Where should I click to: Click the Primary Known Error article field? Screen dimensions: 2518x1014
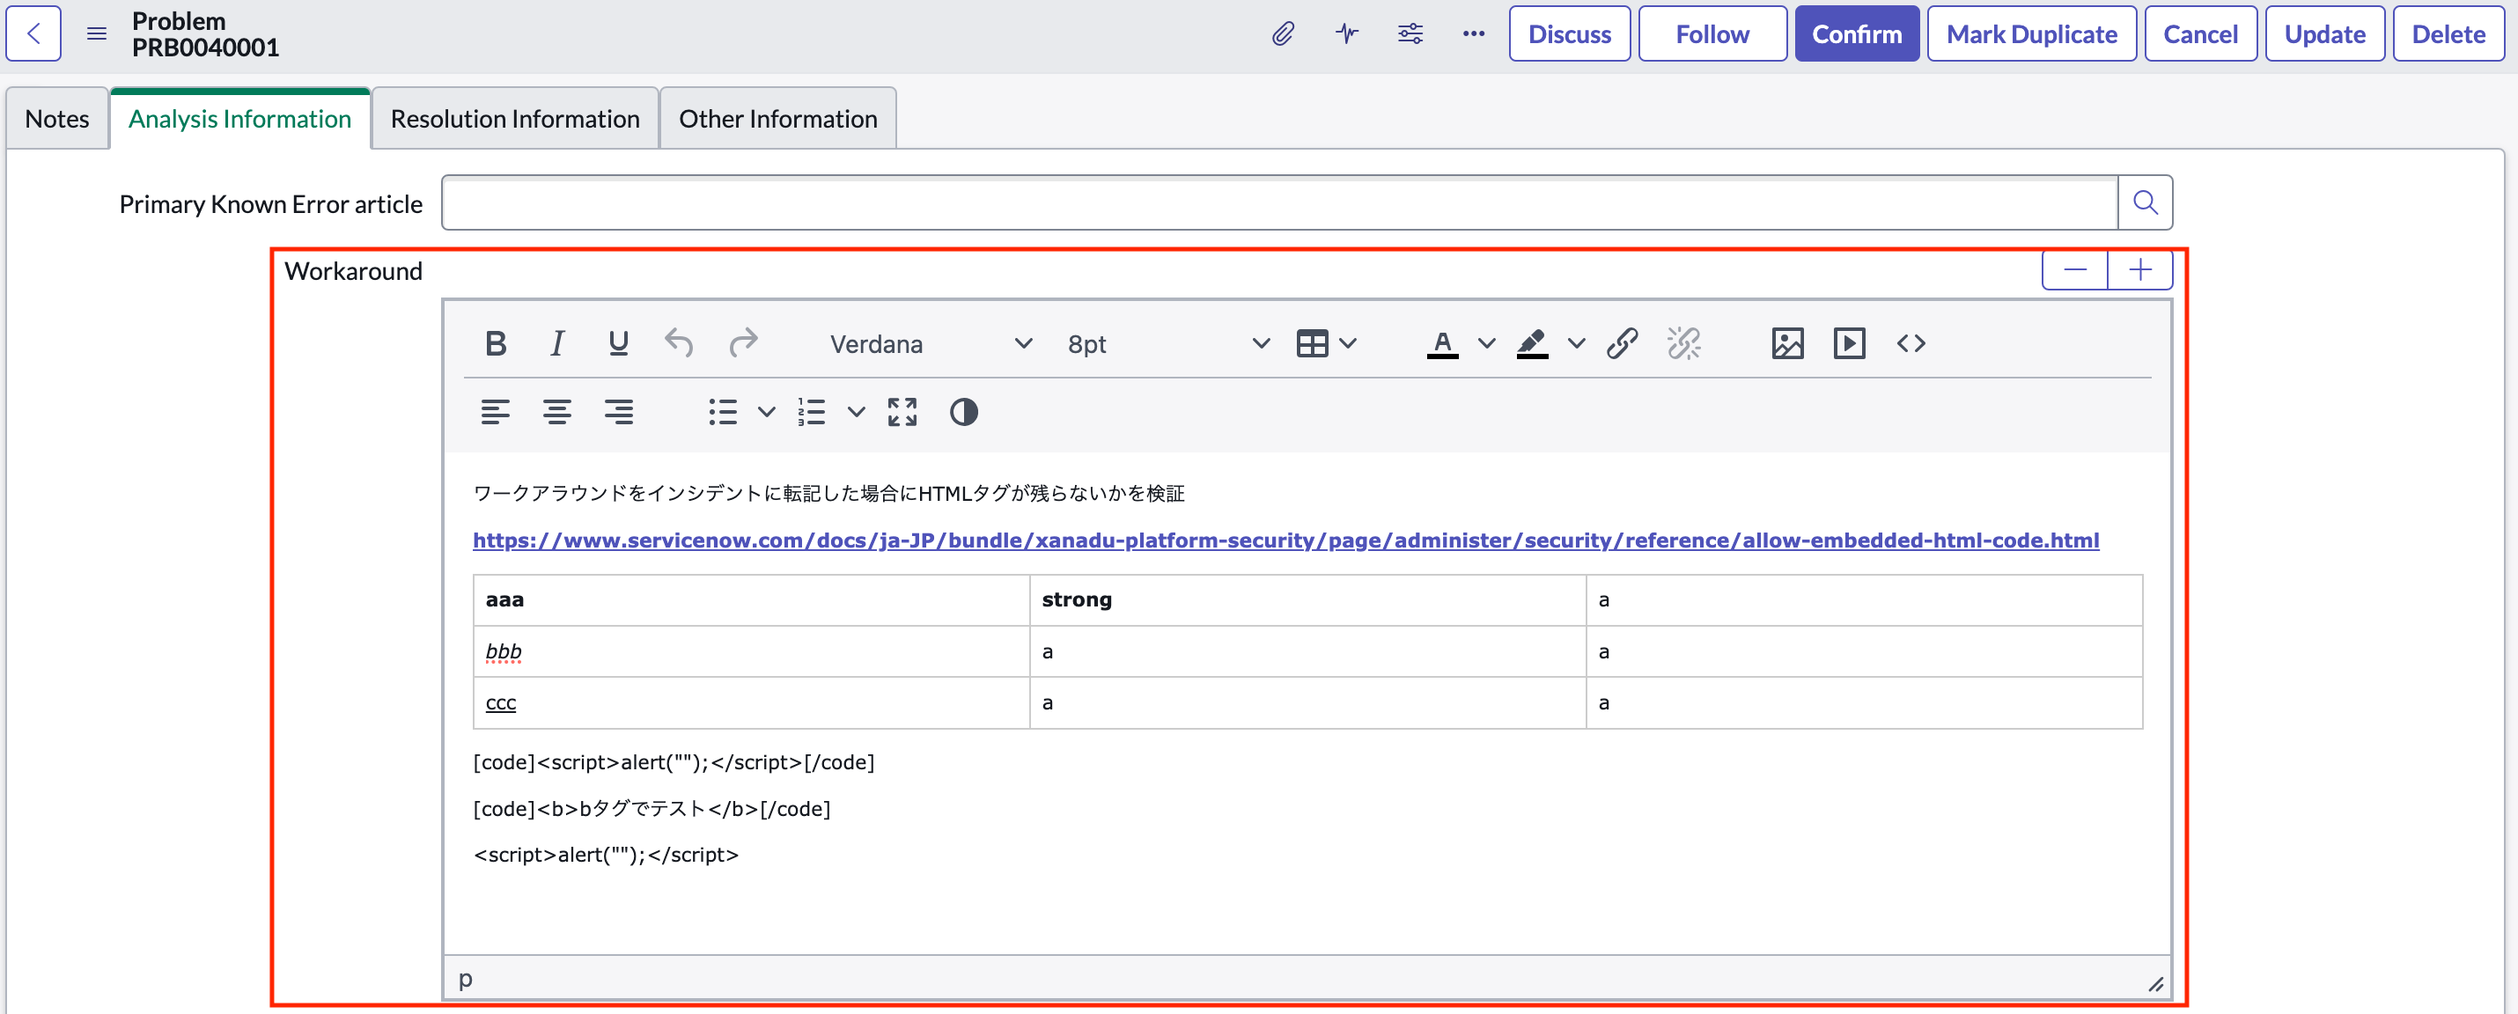[1278, 203]
